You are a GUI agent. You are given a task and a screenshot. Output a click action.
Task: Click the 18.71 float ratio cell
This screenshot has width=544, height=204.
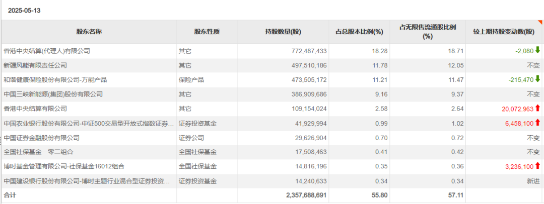tap(457, 51)
